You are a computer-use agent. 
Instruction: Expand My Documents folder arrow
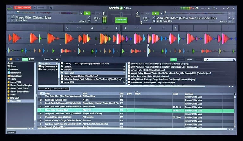click(x=57, y=66)
